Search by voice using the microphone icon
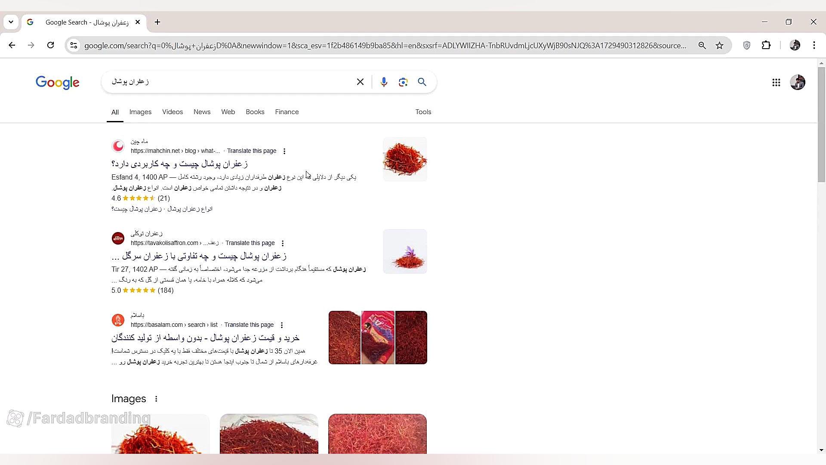The height and width of the screenshot is (465, 826). pyautogui.click(x=384, y=82)
